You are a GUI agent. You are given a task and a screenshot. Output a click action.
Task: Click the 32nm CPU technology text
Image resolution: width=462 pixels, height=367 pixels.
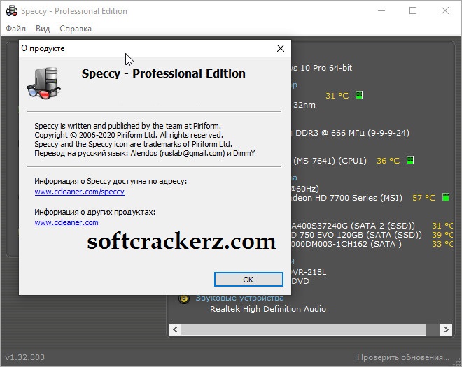(304, 105)
